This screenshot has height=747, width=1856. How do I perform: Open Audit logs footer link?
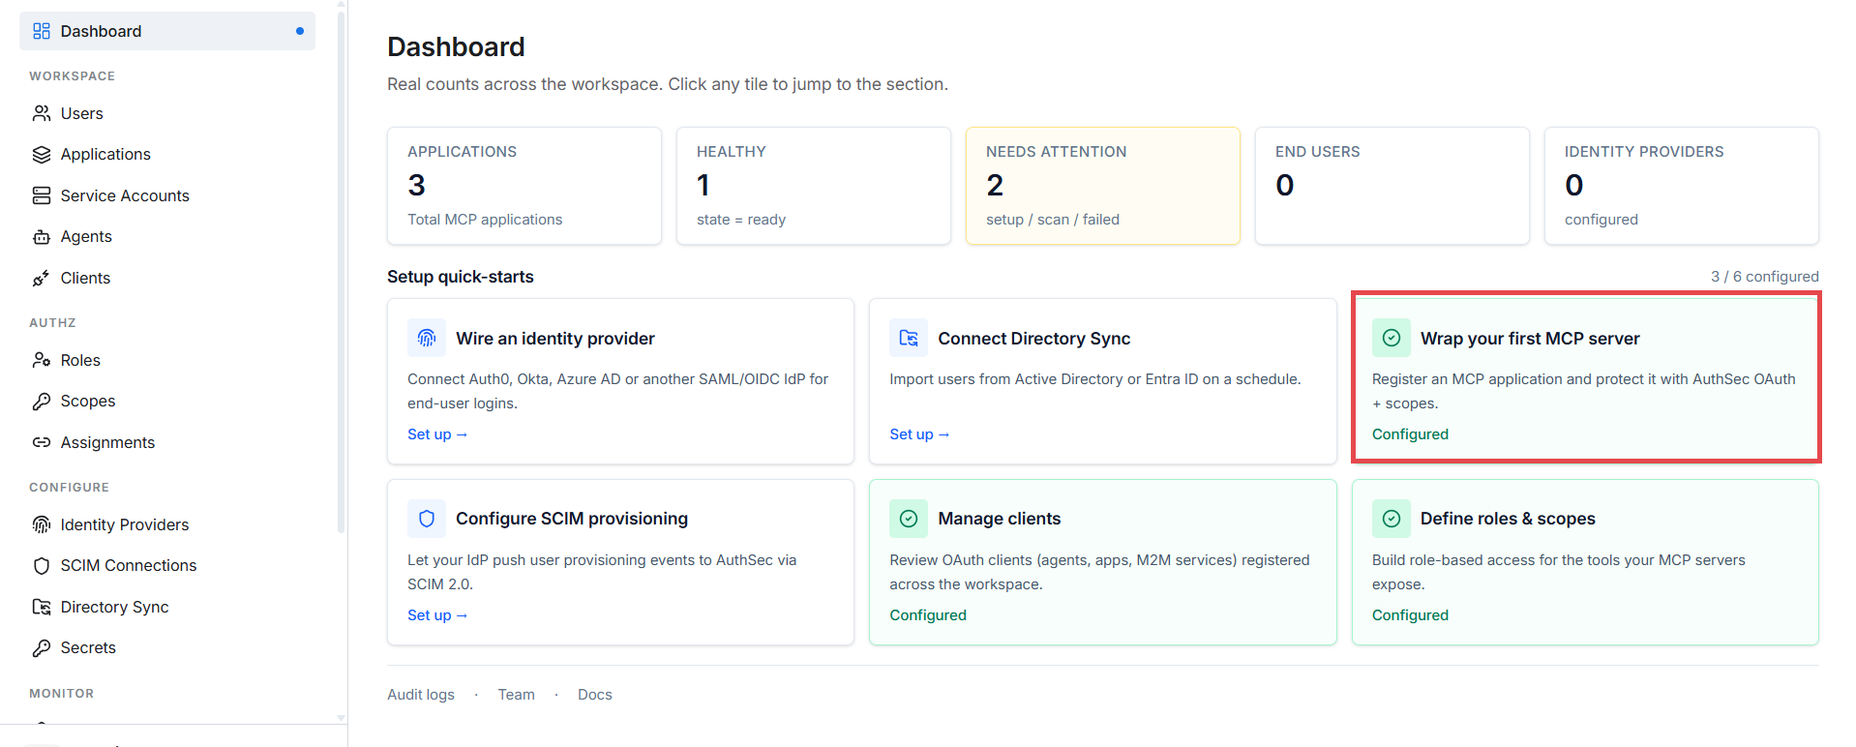(421, 695)
